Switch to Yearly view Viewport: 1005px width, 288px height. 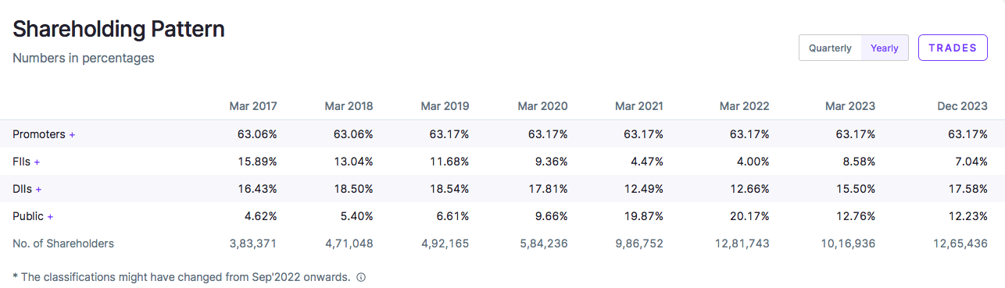(885, 48)
